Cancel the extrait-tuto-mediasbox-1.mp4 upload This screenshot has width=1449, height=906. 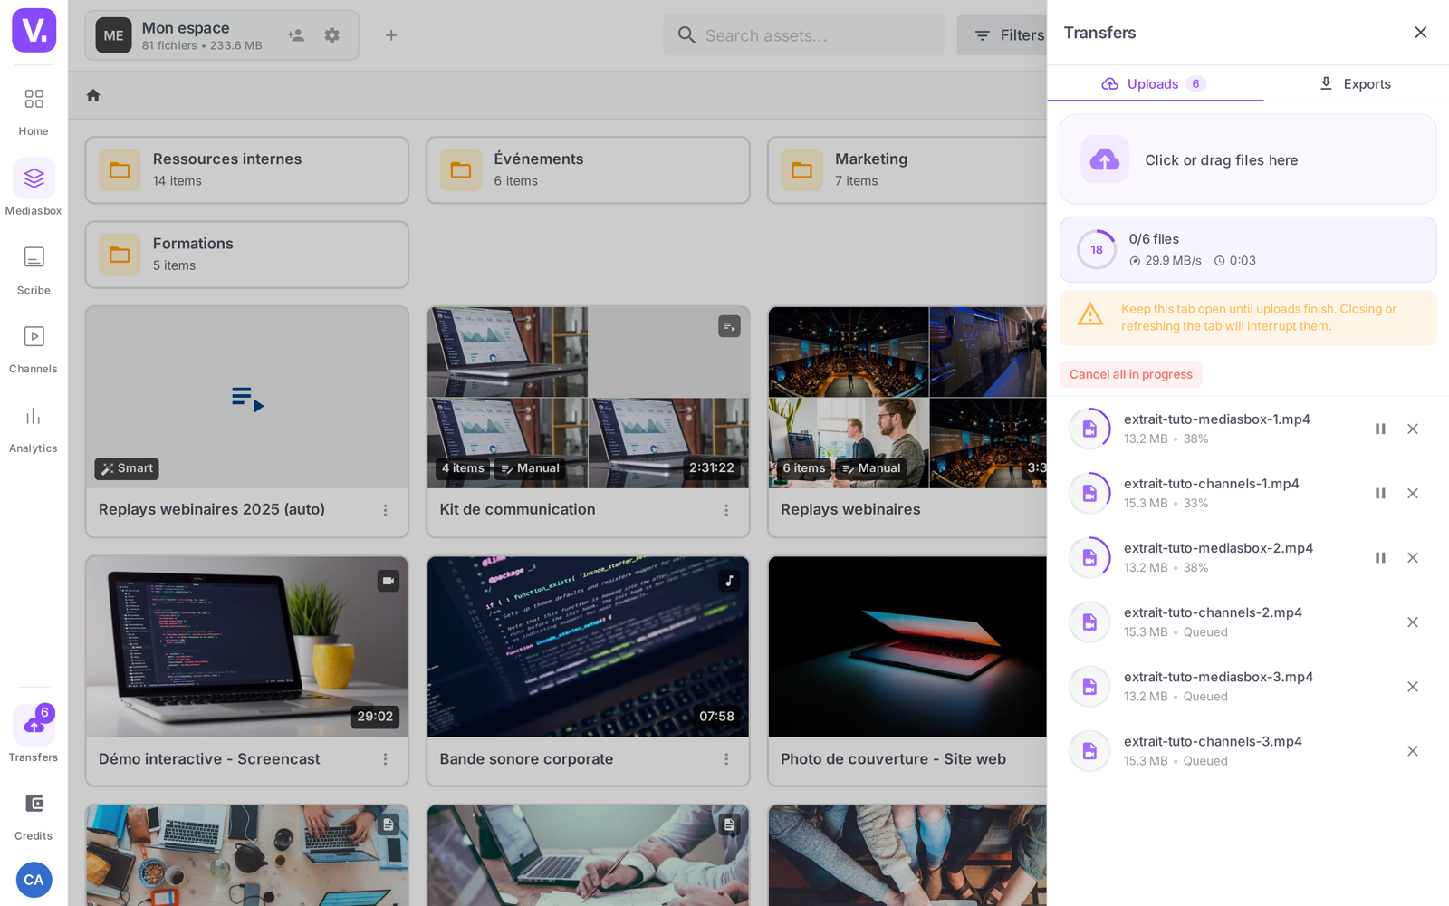click(x=1413, y=429)
